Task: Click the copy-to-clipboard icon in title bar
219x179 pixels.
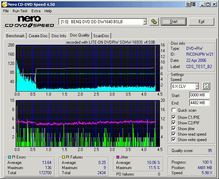Action: [189, 4]
